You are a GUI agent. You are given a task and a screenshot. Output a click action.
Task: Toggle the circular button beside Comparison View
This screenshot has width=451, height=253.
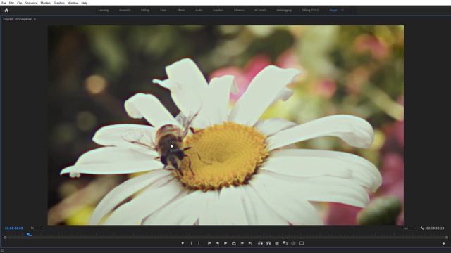pyautogui.click(x=293, y=243)
